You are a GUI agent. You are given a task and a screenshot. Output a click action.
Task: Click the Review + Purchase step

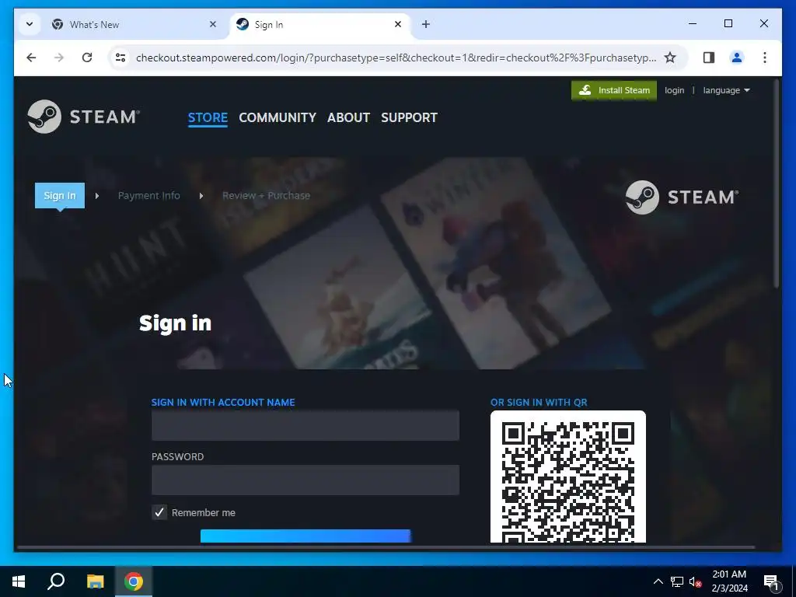[x=266, y=195]
